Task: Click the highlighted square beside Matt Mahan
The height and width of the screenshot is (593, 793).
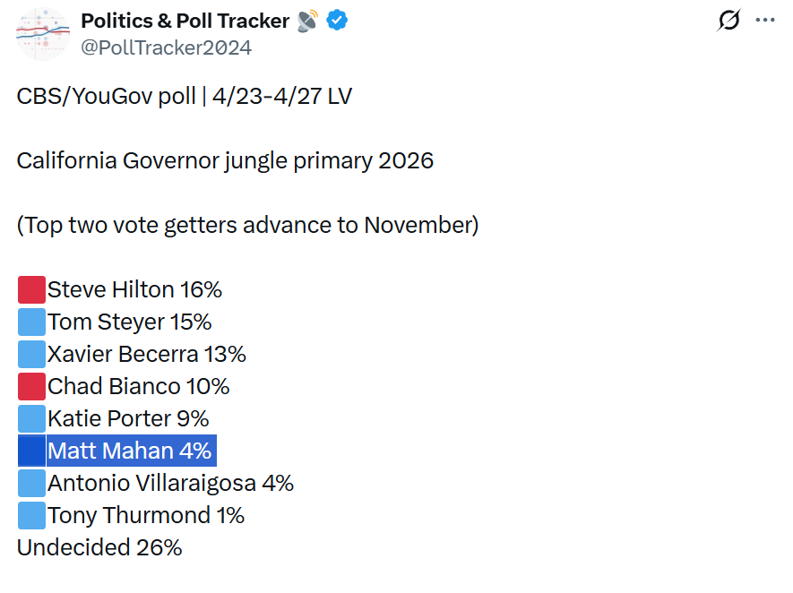Action: (31, 451)
